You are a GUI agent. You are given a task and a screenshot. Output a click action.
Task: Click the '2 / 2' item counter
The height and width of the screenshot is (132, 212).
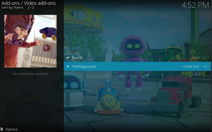[x=31, y=7]
